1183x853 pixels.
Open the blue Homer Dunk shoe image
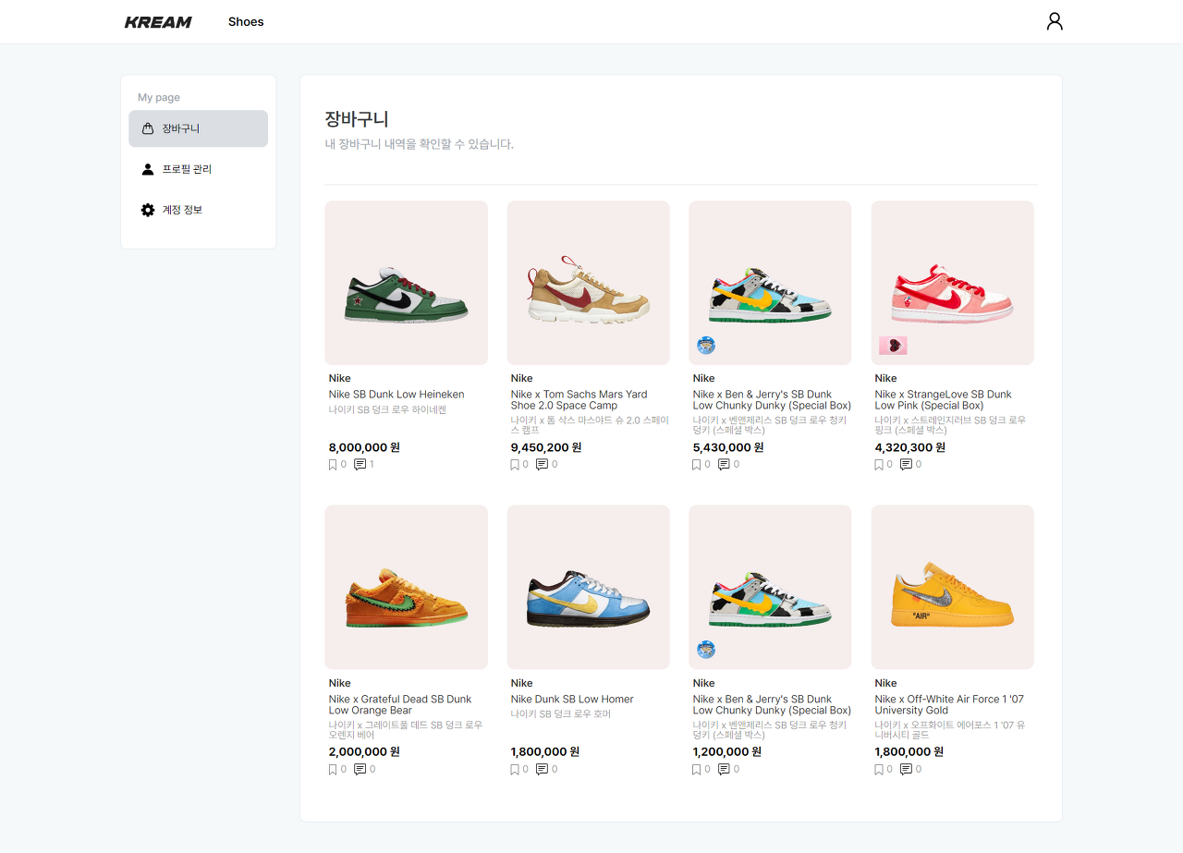(x=589, y=587)
